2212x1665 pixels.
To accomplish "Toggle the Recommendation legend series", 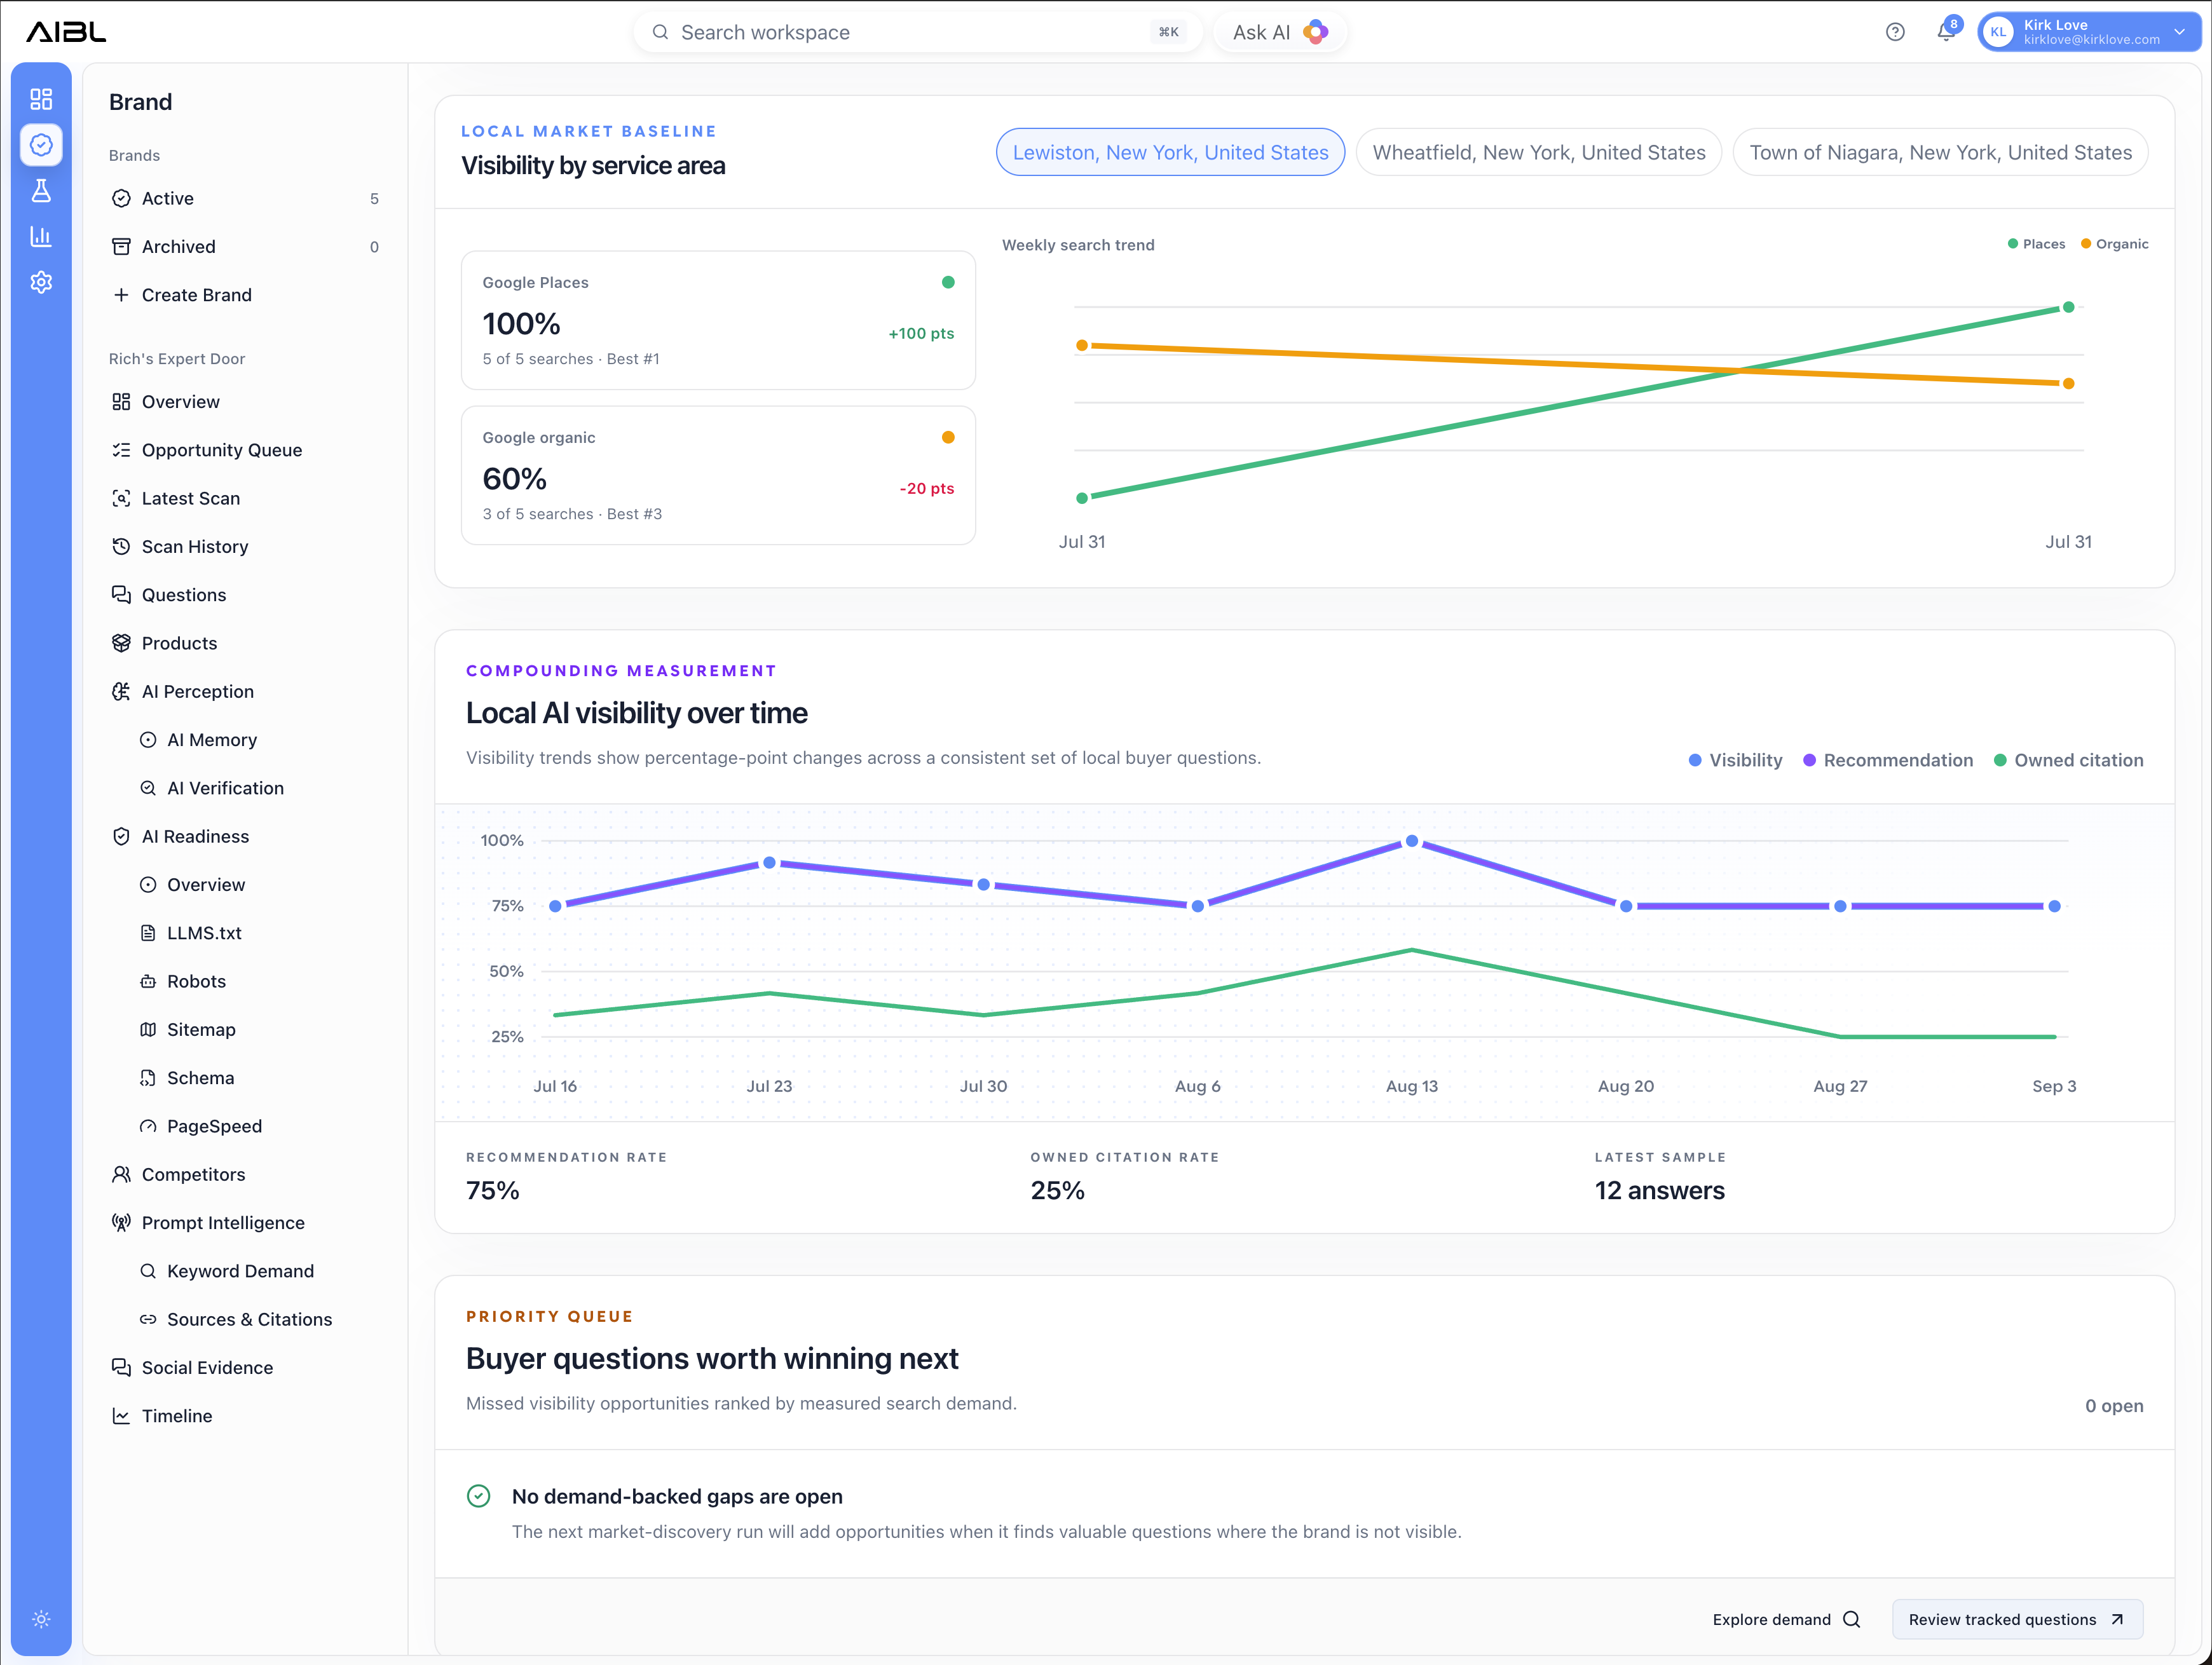I will pyautogui.click(x=1888, y=760).
